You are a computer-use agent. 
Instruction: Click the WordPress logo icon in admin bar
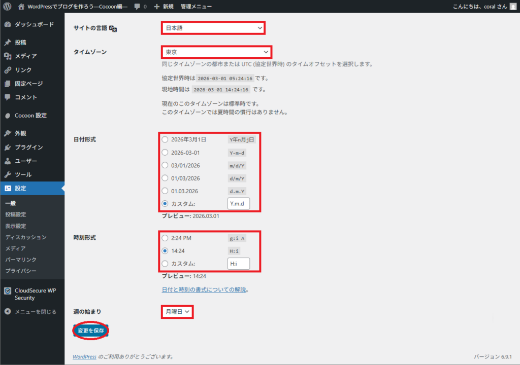point(7,7)
